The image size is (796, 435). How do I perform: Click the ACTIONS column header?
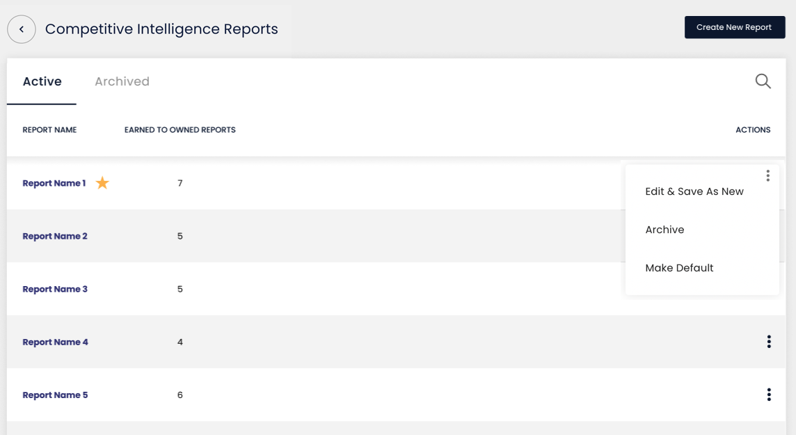point(753,129)
